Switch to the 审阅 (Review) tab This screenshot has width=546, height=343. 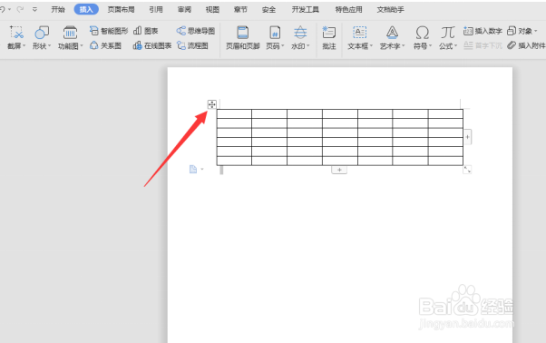184,9
